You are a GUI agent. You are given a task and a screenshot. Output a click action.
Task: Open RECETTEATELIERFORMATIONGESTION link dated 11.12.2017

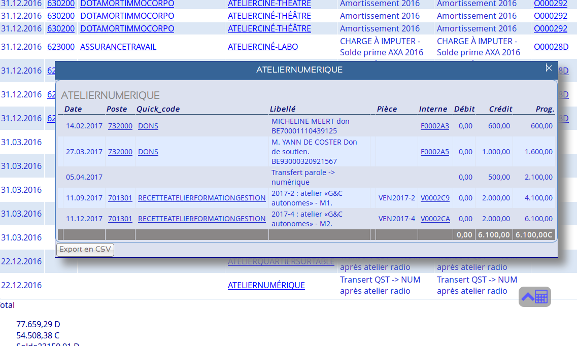pos(201,219)
